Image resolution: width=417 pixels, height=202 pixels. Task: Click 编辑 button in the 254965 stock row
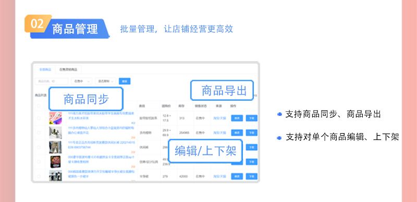[237, 133]
